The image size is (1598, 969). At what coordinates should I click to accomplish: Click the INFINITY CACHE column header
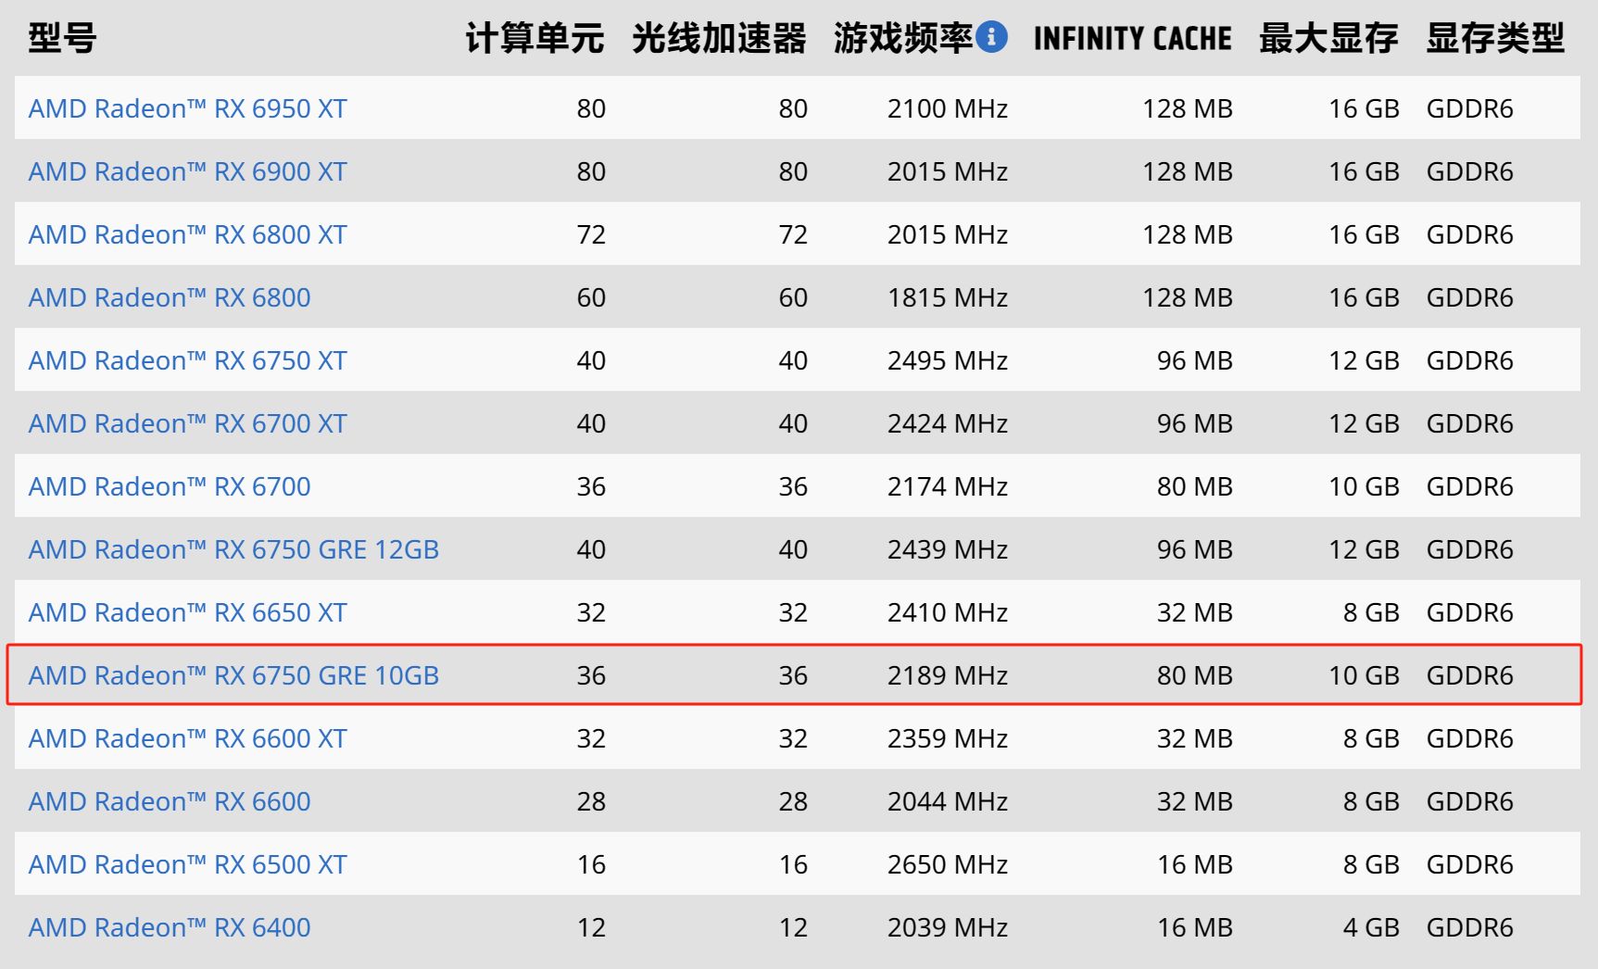(1133, 38)
